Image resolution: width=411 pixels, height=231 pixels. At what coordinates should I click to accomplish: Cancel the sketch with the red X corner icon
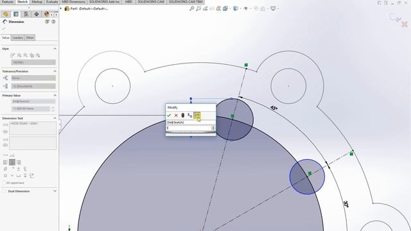405,24
